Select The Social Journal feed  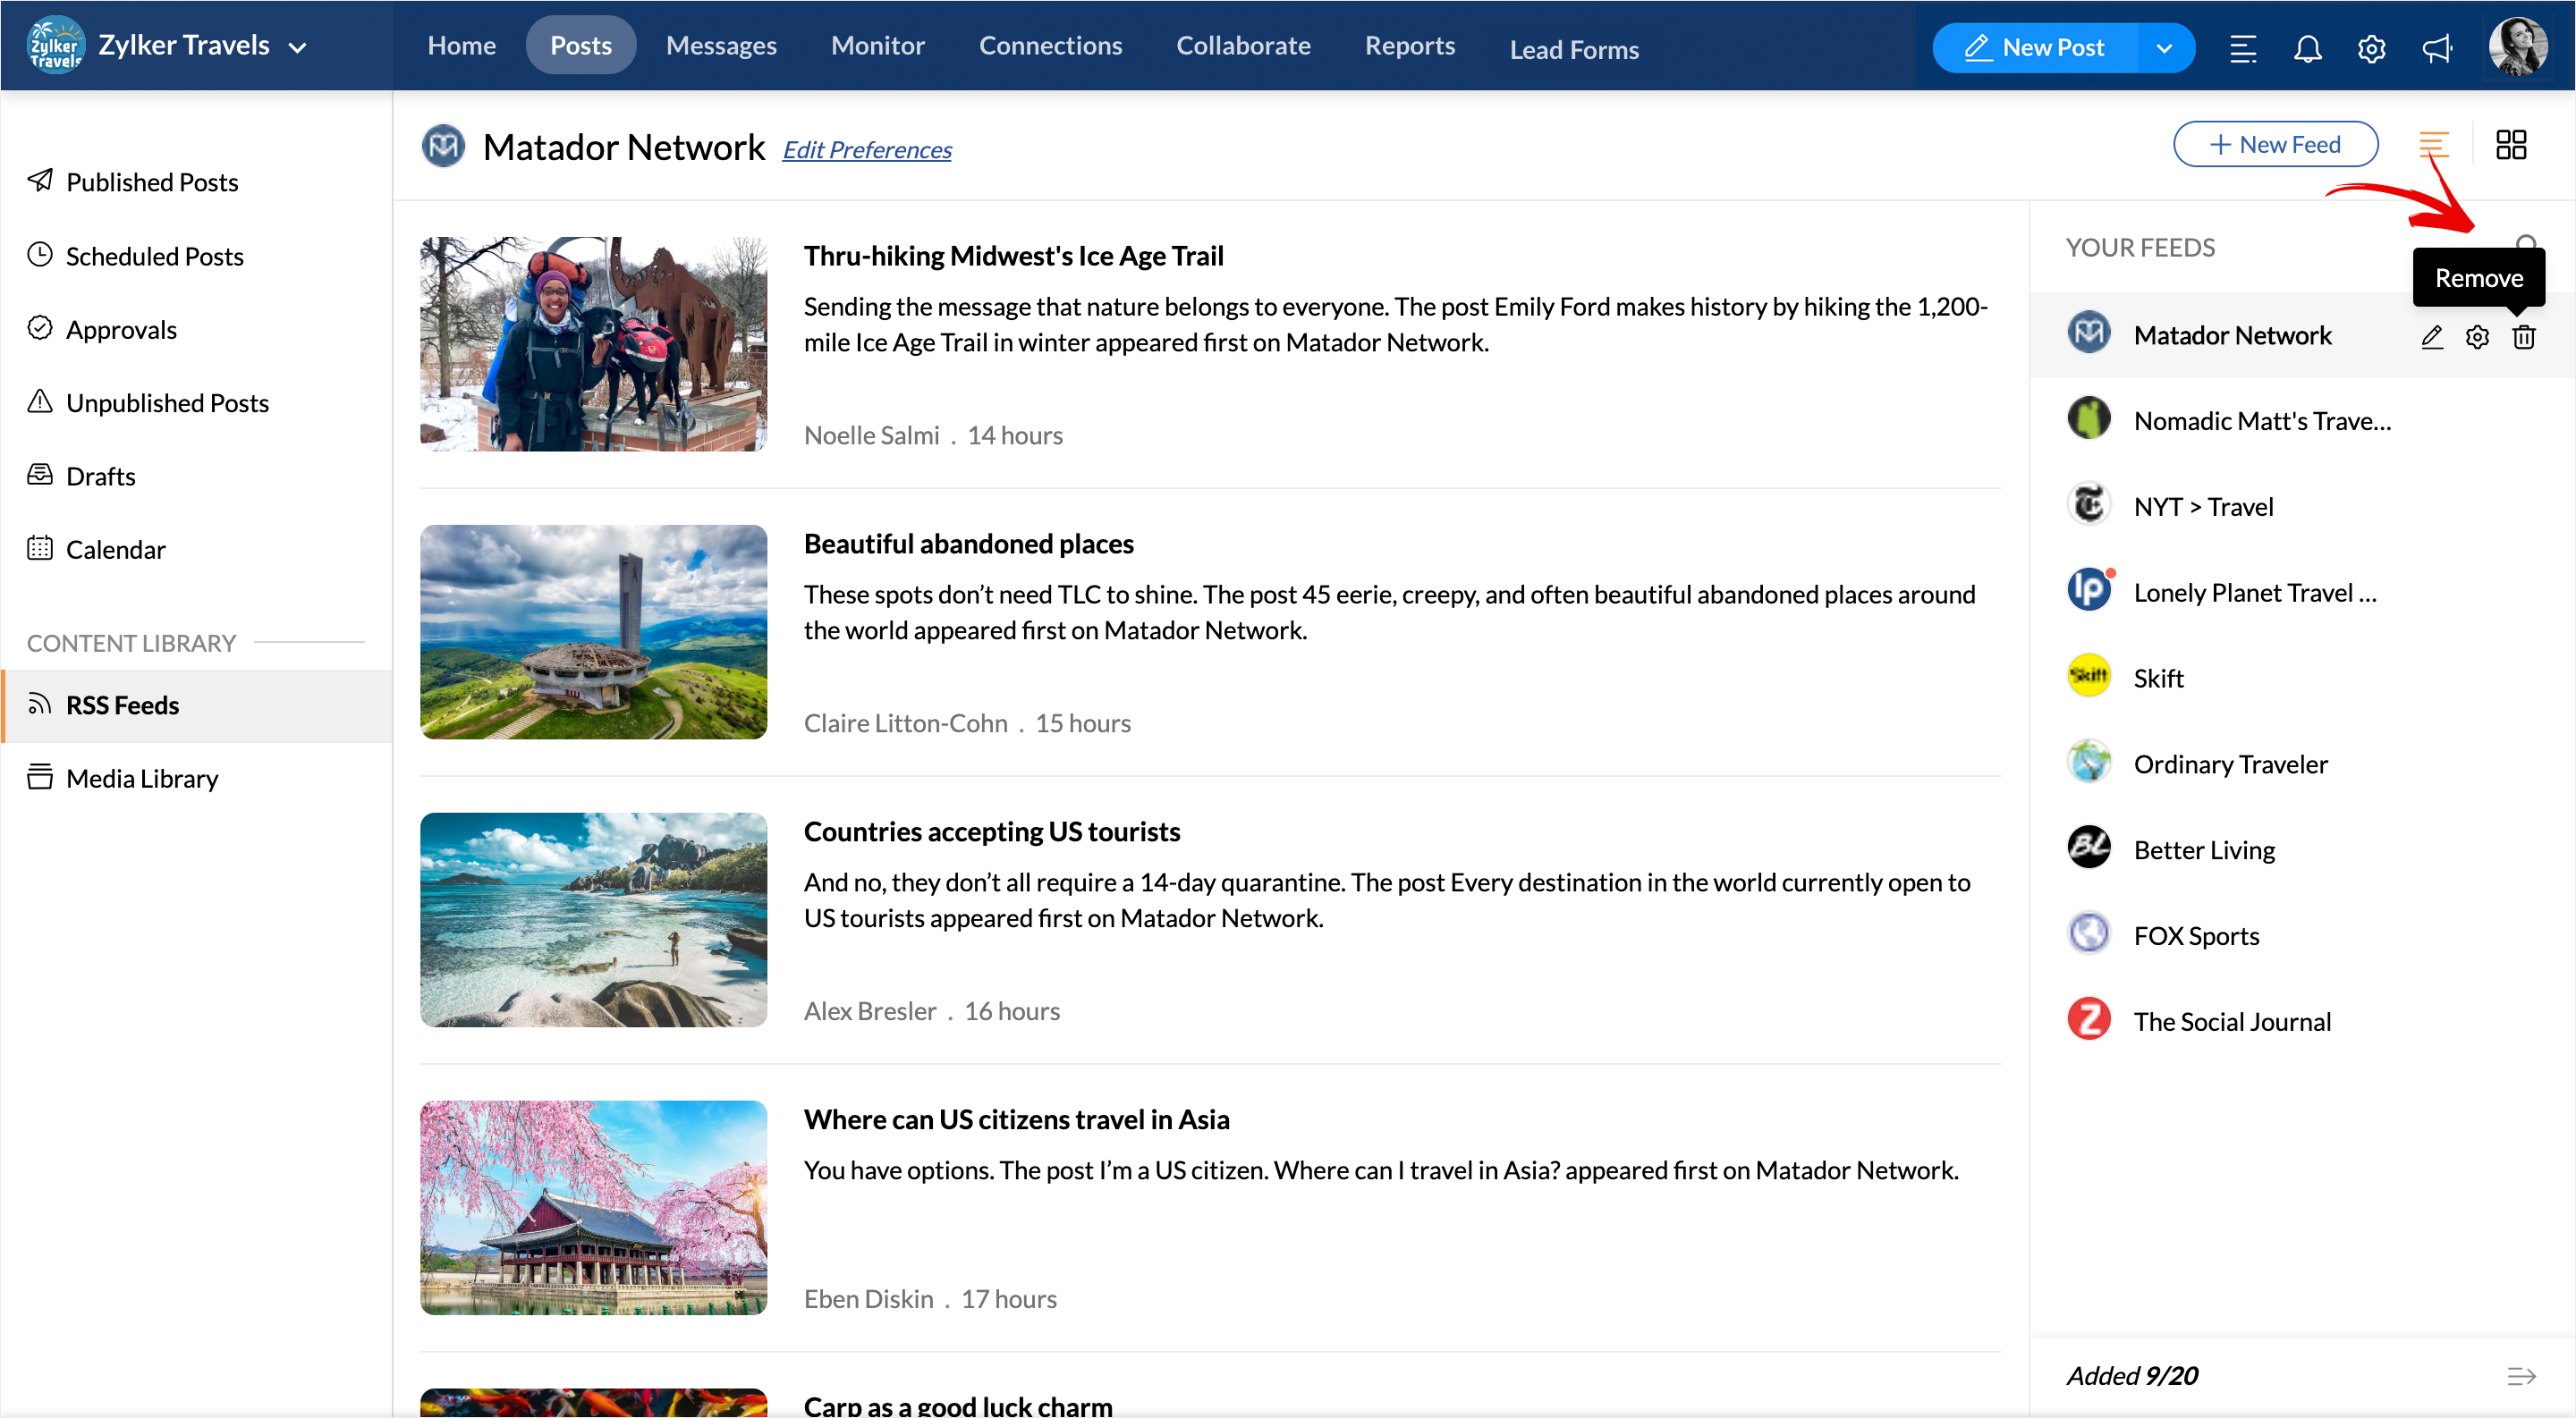pos(2302,1021)
